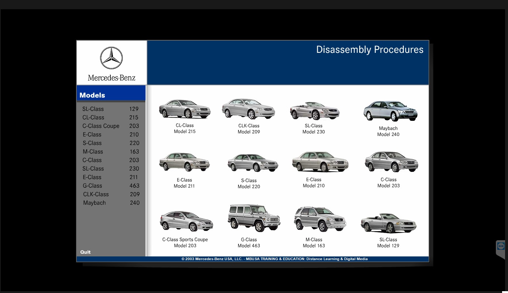Click the 'CL-Class Model 215' caption
Viewport: 508px width, 293px height.
pos(185,129)
